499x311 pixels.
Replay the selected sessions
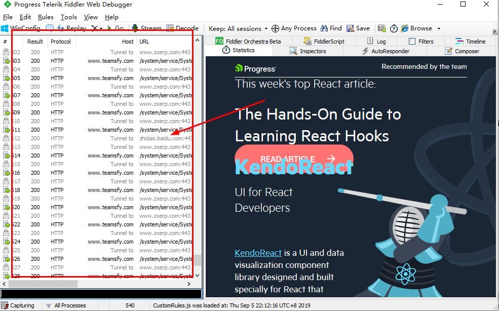click(71, 28)
